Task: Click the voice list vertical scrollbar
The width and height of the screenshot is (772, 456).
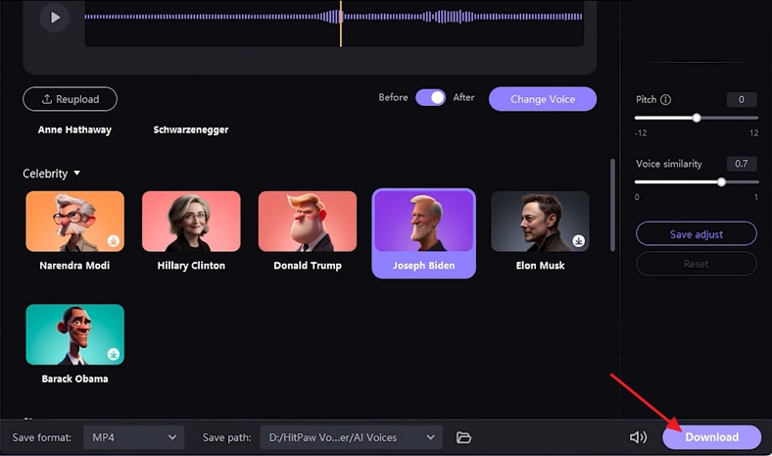Action: click(x=612, y=205)
